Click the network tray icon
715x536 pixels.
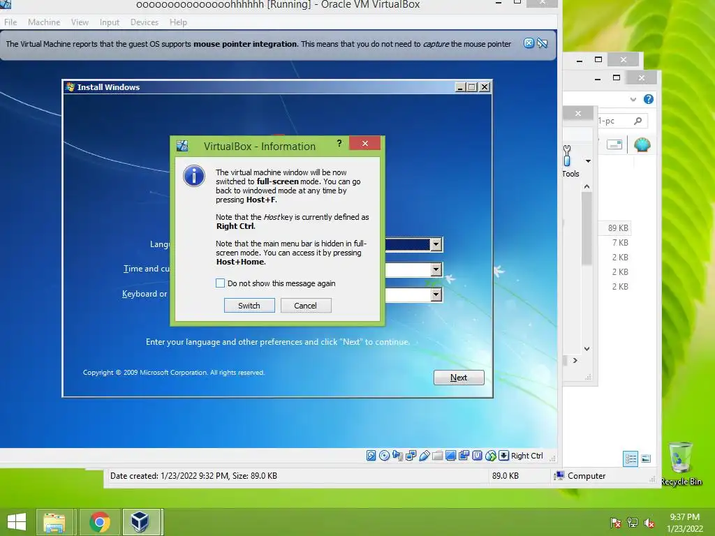coord(633,523)
